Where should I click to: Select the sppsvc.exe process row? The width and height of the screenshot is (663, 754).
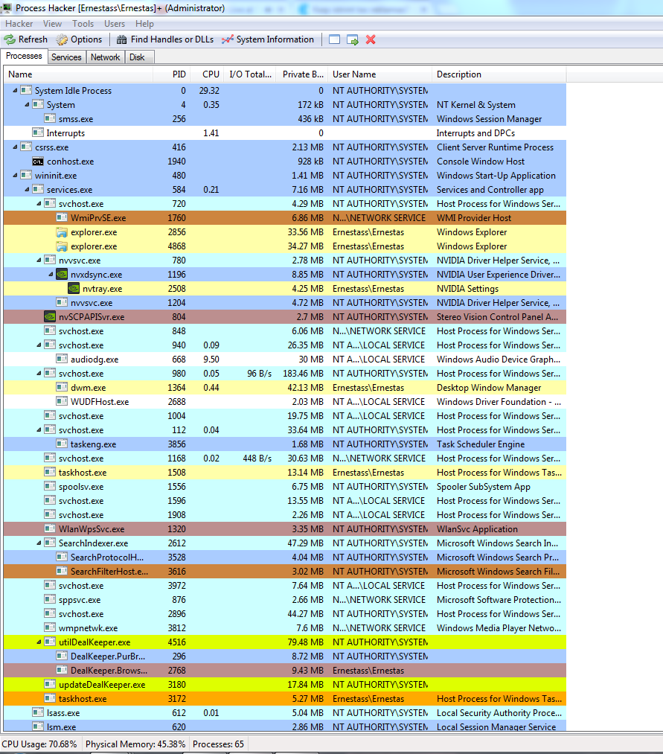pyautogui.click(x=285, y=600)
